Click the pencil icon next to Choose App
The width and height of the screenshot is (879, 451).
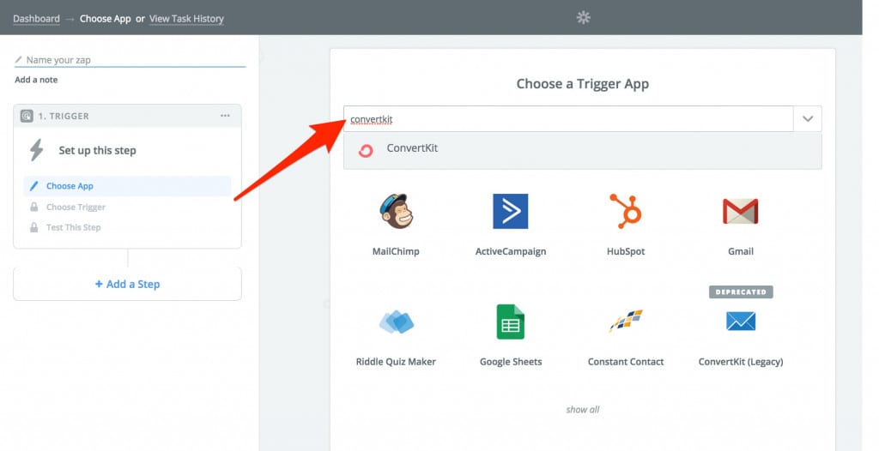33,185
